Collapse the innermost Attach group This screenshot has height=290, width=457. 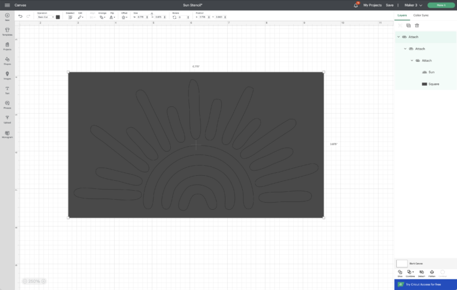pos(411,61)
